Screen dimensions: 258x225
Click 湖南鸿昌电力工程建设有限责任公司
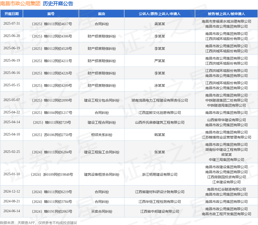click(x=159, y=100)
